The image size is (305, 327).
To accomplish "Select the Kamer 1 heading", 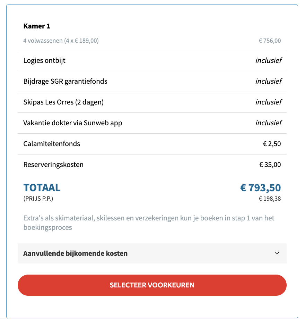I will [x=37, y=26].
